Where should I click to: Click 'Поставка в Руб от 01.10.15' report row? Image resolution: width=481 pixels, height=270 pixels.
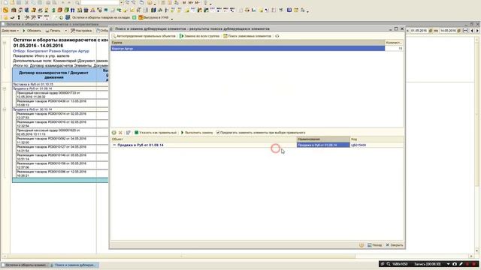pyautogui.click(x=60, y=84)
